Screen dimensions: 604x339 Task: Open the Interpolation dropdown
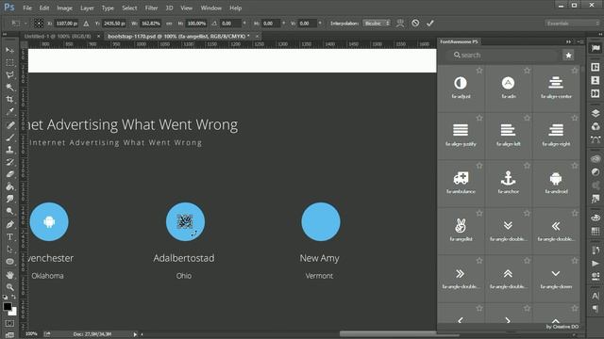(x=377, y=24)
